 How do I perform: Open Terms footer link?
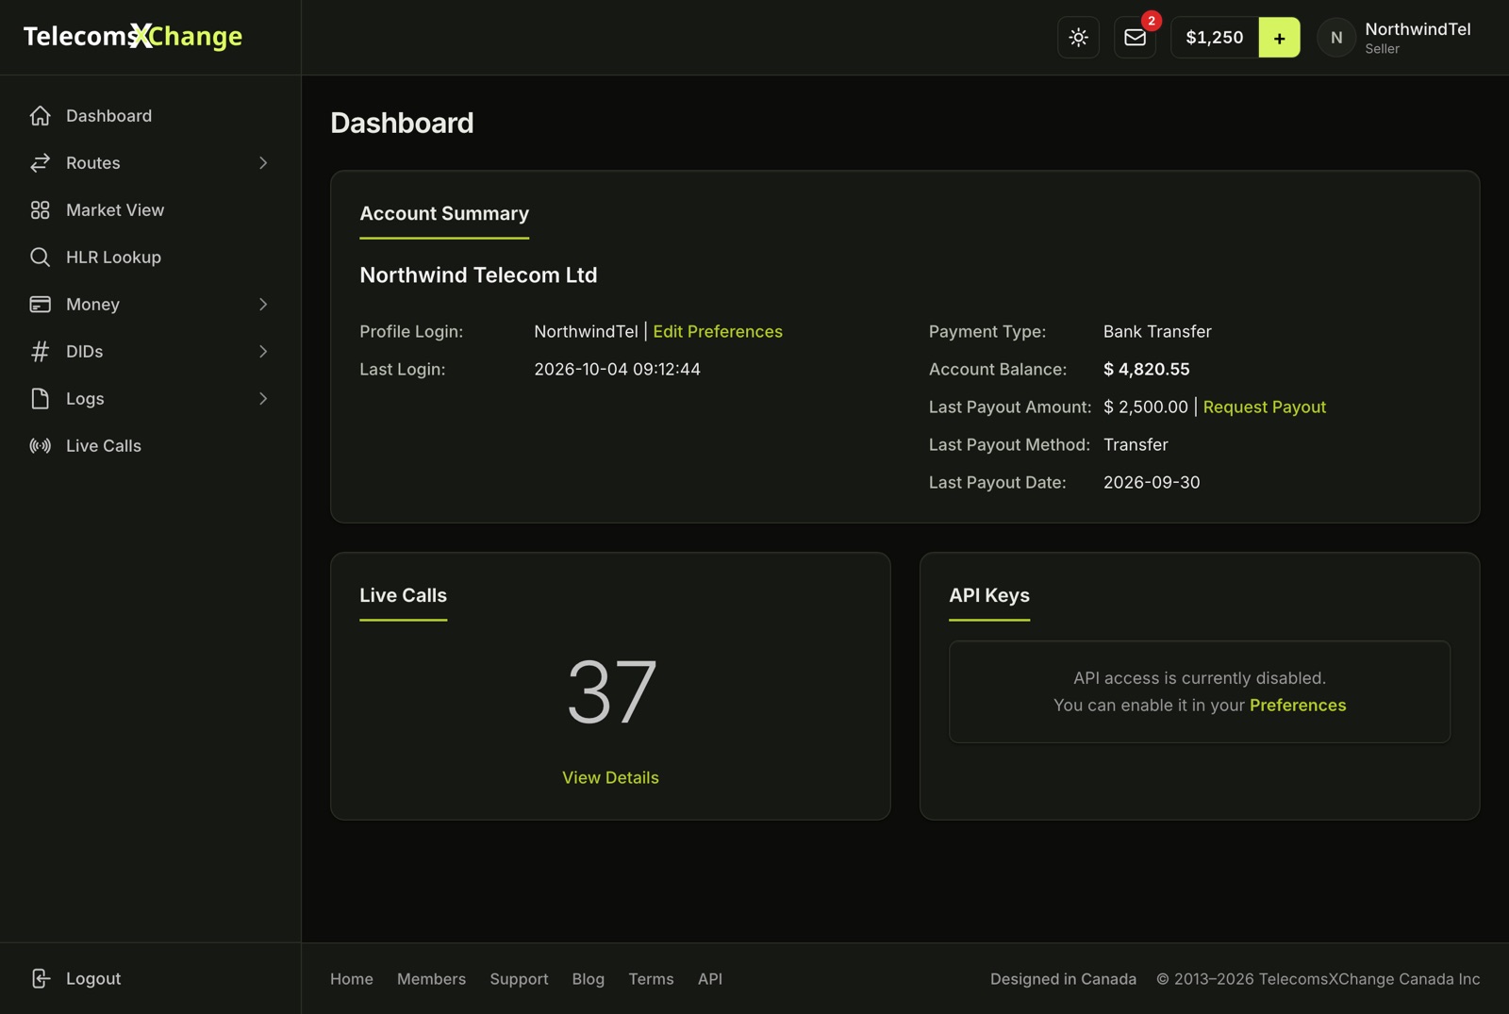click(x=651, y=979)
